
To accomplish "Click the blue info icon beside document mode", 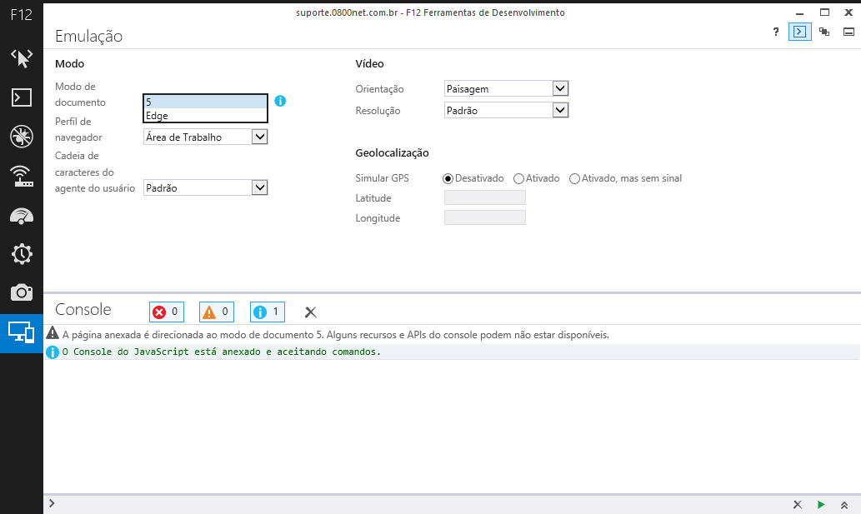I will point(280,101).
